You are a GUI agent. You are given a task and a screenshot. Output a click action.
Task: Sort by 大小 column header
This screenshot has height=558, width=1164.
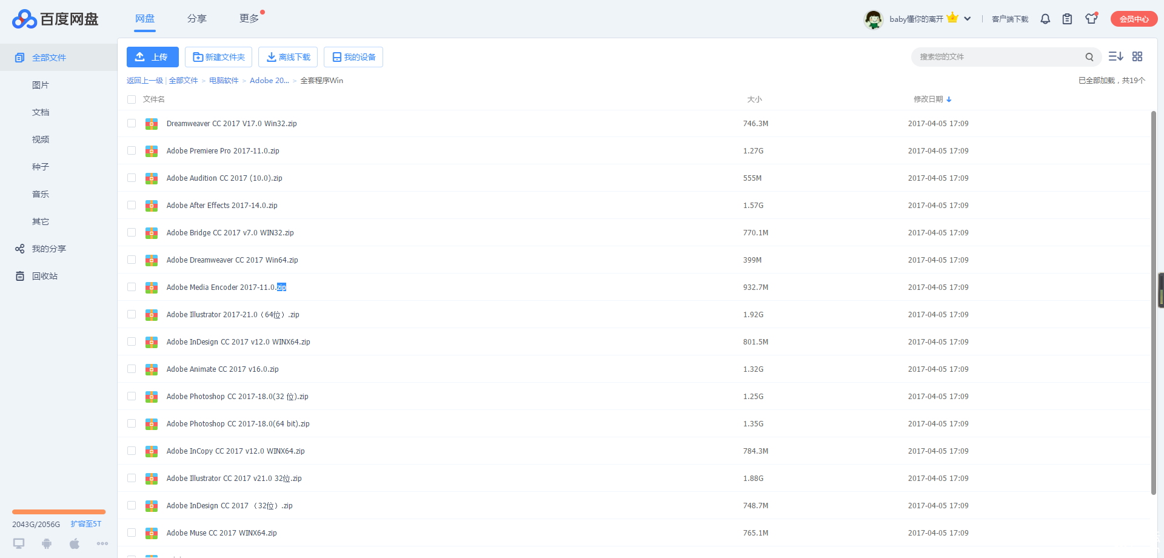tap(754, 99)
